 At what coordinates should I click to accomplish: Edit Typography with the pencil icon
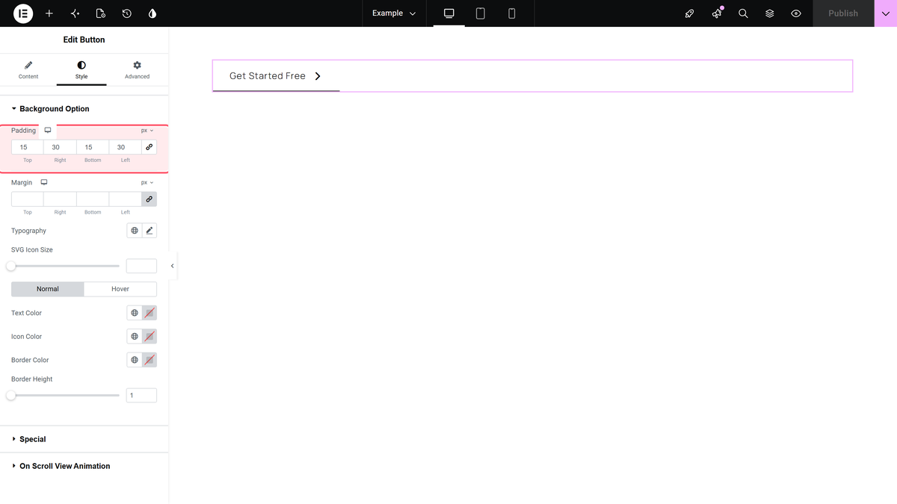point(149,231)
